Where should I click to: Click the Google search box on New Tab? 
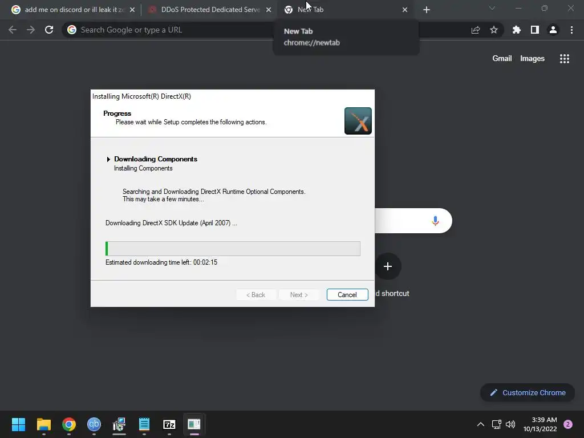click(x=413, y=221)
